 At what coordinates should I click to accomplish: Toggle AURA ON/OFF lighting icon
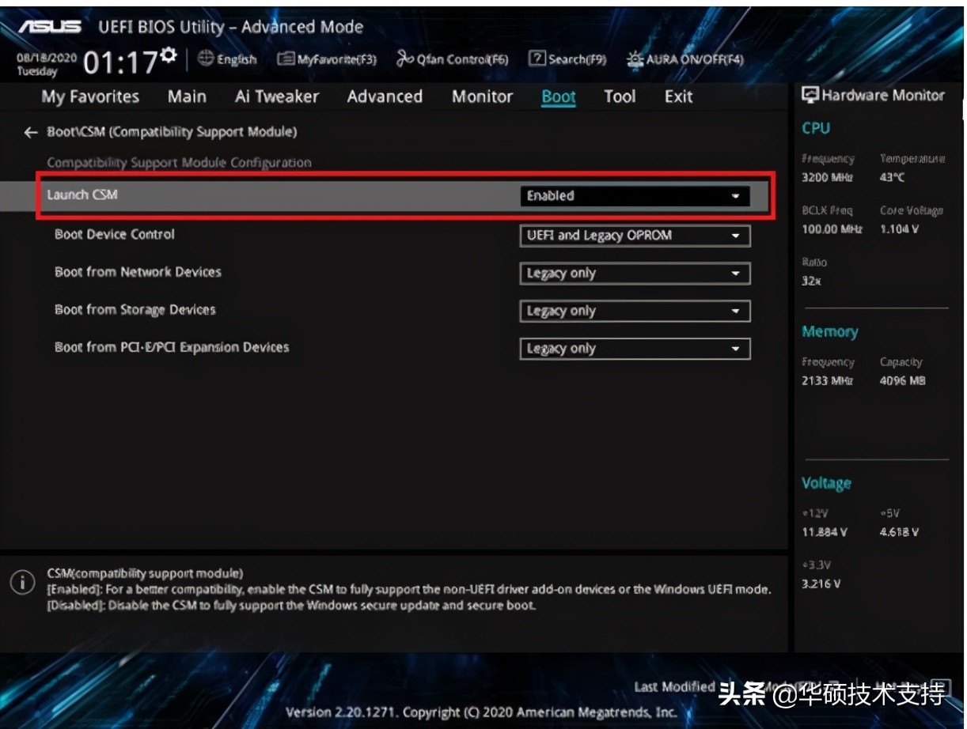pos(635,59)
